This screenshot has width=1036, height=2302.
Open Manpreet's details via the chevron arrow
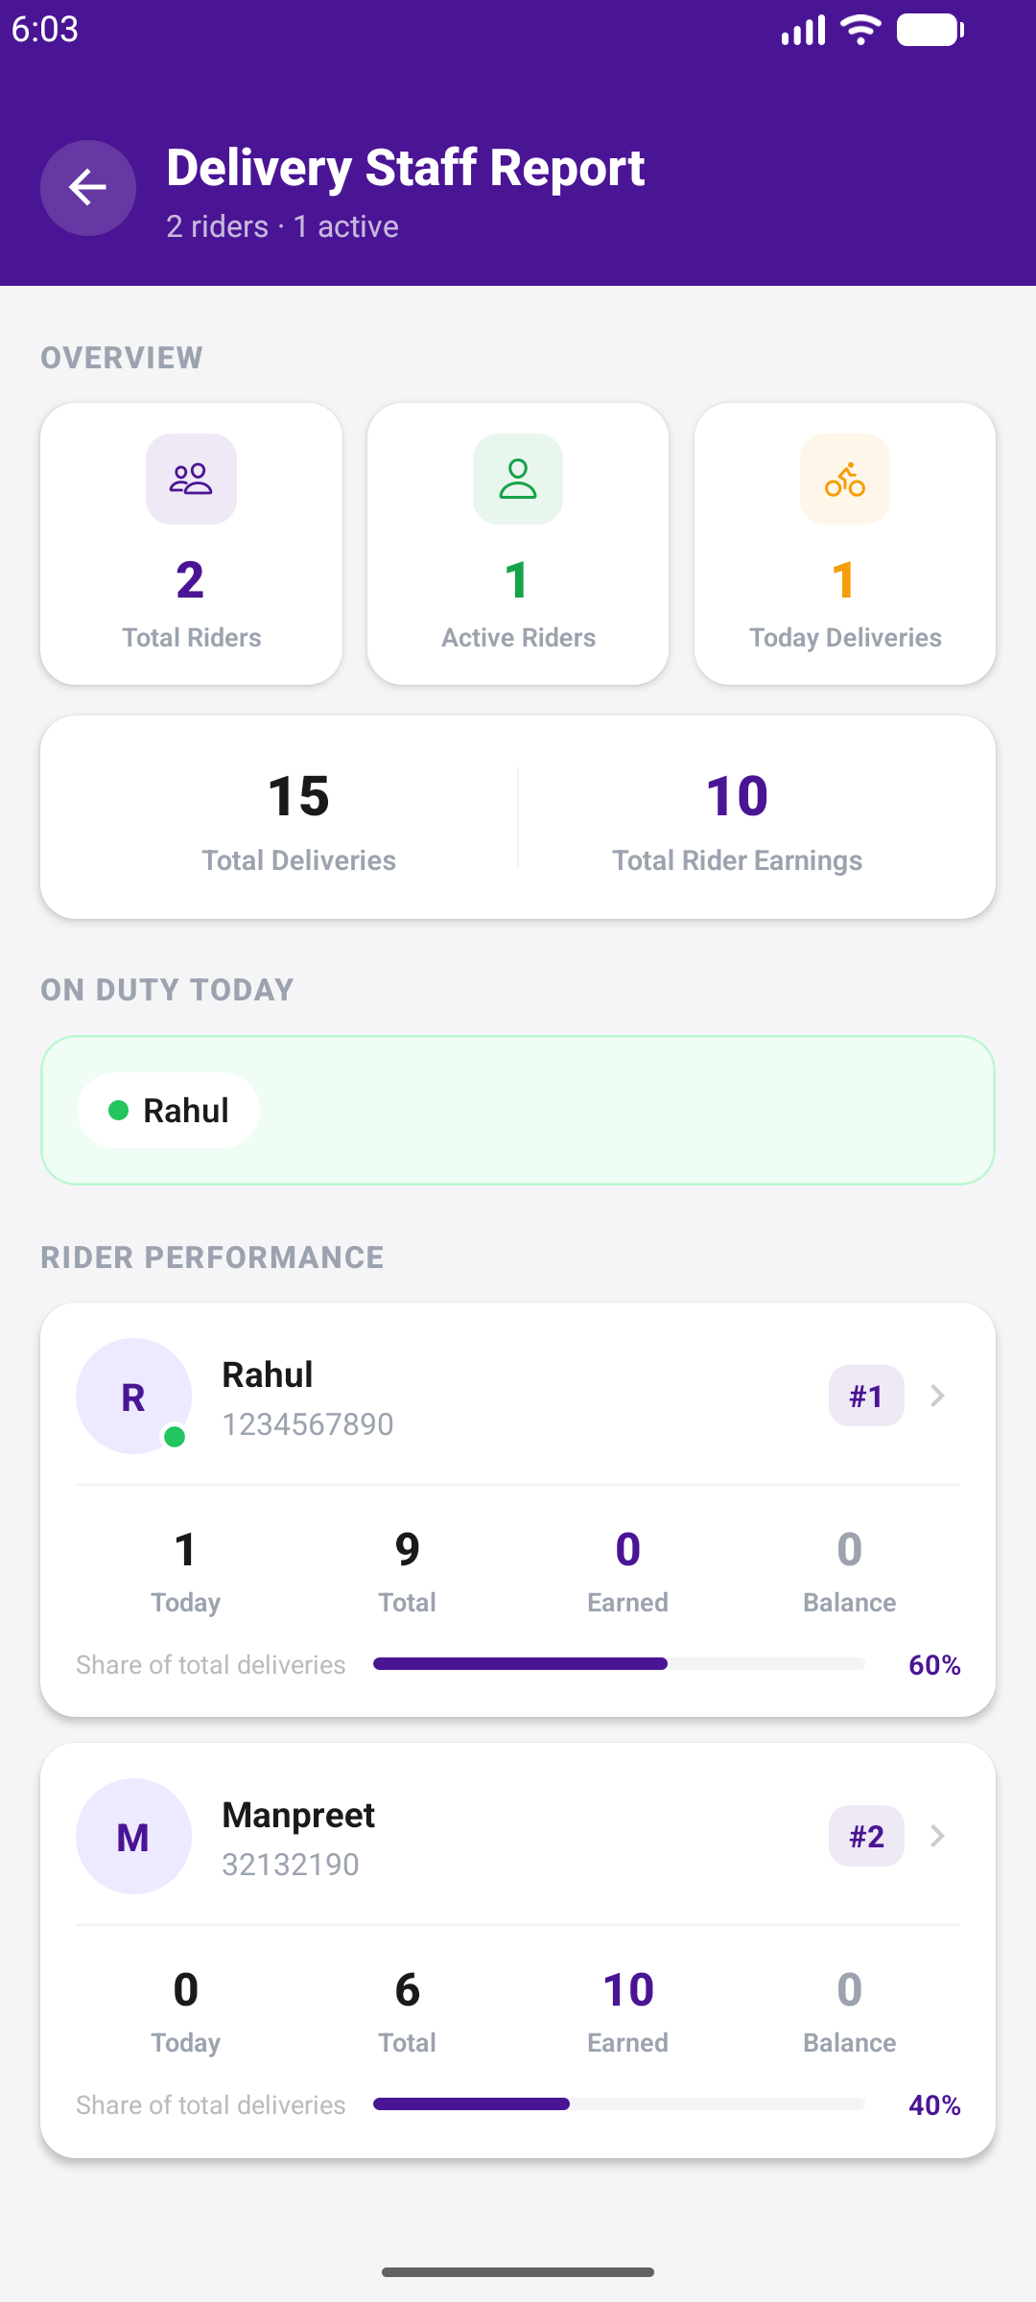[x=937, y=1836]
